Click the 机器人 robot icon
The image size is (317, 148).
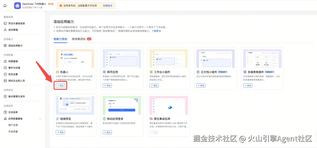click(58, 72)
